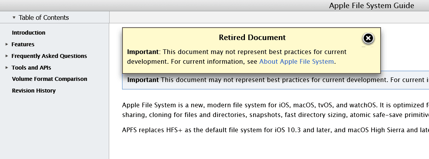
Task: Follow the About Apple File System link
Action: coord(296,62)
